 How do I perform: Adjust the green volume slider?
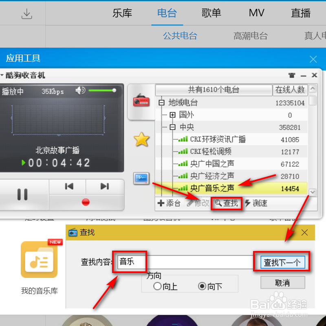click(102, 90)
